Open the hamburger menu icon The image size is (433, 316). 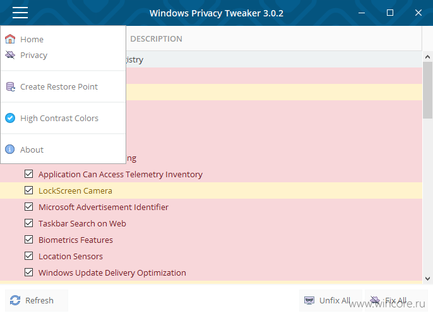(x=20, y=13)
